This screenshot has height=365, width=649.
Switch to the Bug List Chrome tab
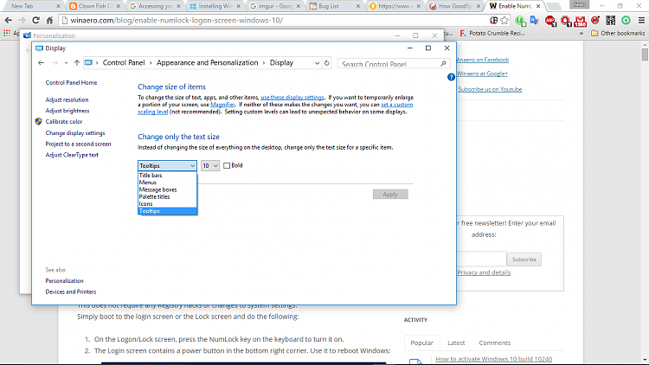(x=334, y=6)
